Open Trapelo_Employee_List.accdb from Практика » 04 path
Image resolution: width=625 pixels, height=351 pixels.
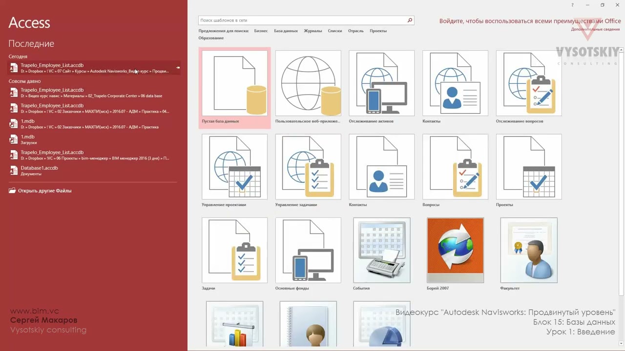[94, 108]
